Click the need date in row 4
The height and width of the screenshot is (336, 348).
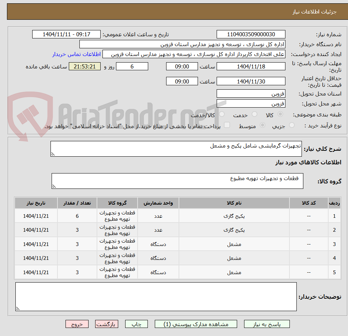36,258
